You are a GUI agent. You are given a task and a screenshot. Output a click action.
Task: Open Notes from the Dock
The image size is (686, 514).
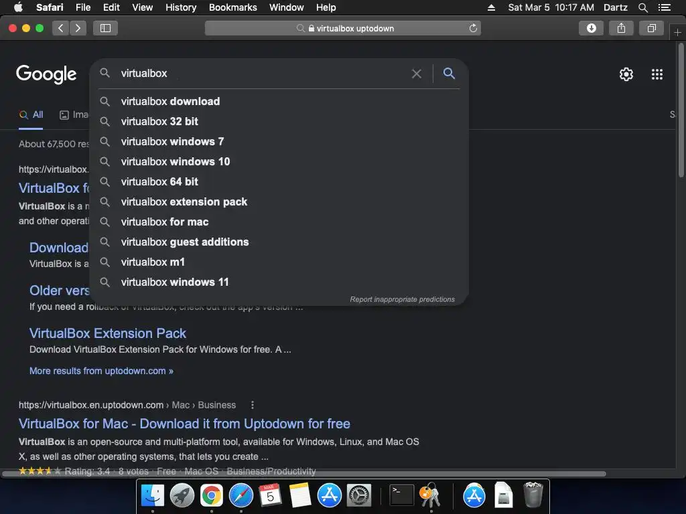299,496
